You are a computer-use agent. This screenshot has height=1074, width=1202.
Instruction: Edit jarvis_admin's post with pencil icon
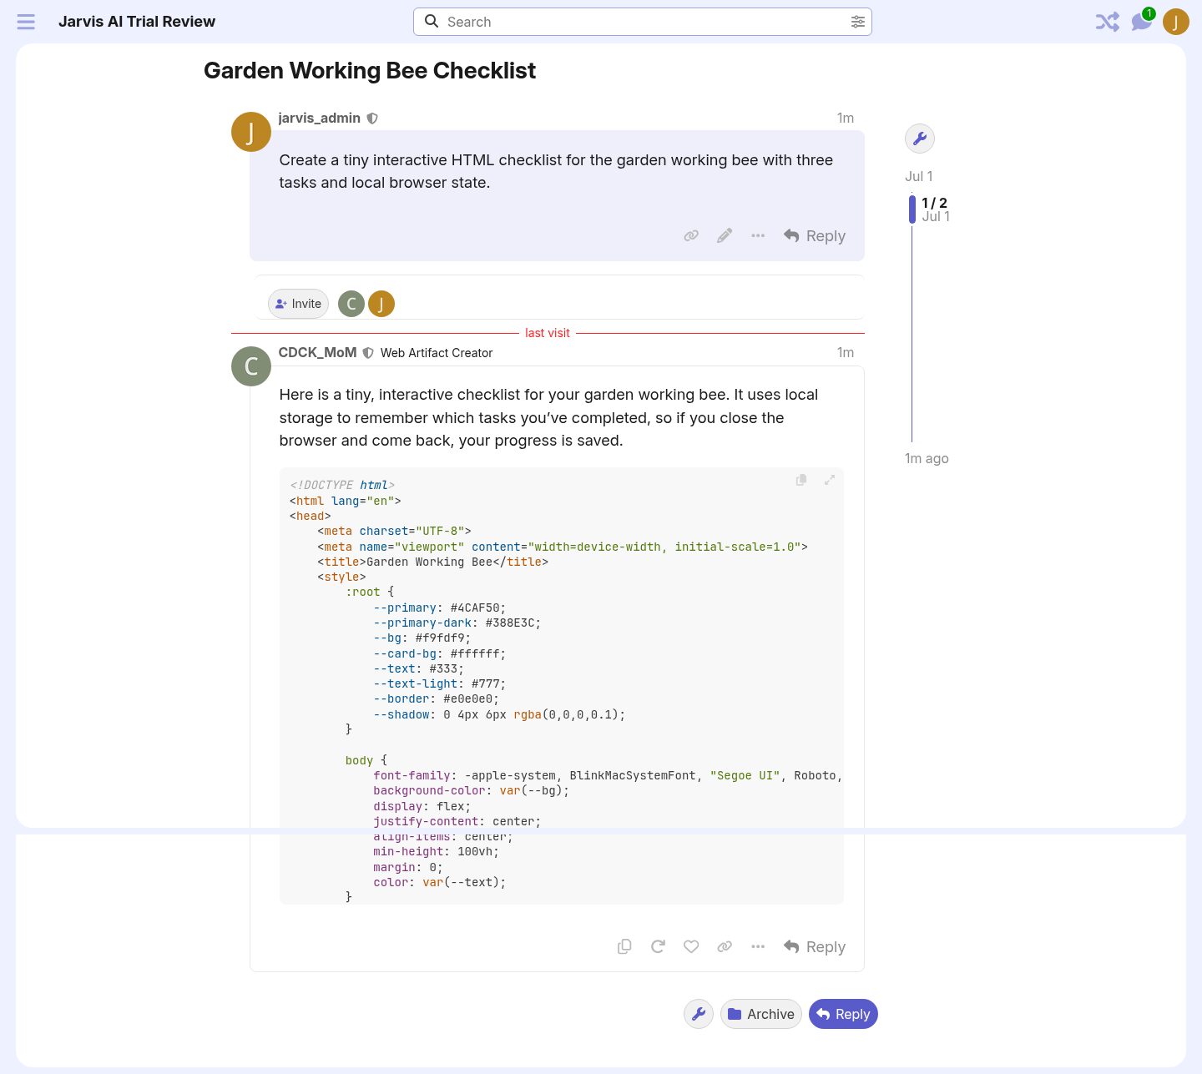(725, 235)
